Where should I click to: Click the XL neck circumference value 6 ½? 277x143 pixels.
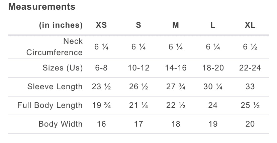pos(250,47)
